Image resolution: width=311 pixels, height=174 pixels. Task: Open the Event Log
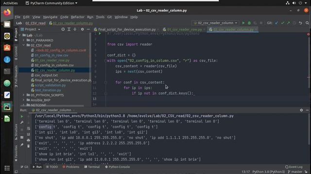tap(294, 167)
